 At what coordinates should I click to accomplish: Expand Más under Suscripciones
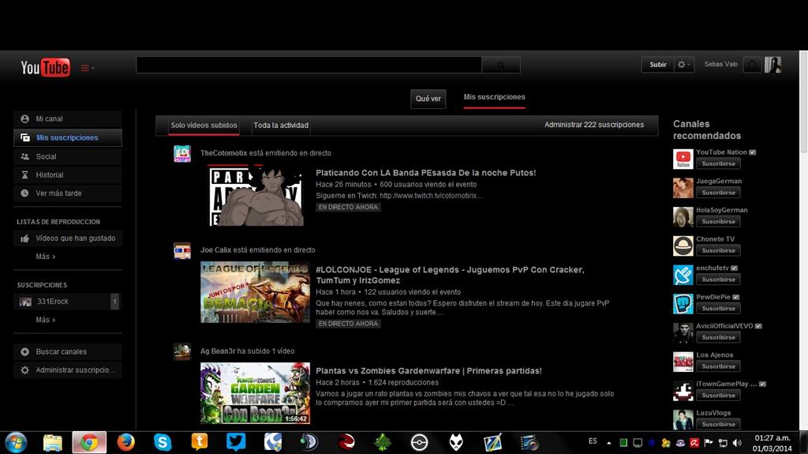point(45,320)
